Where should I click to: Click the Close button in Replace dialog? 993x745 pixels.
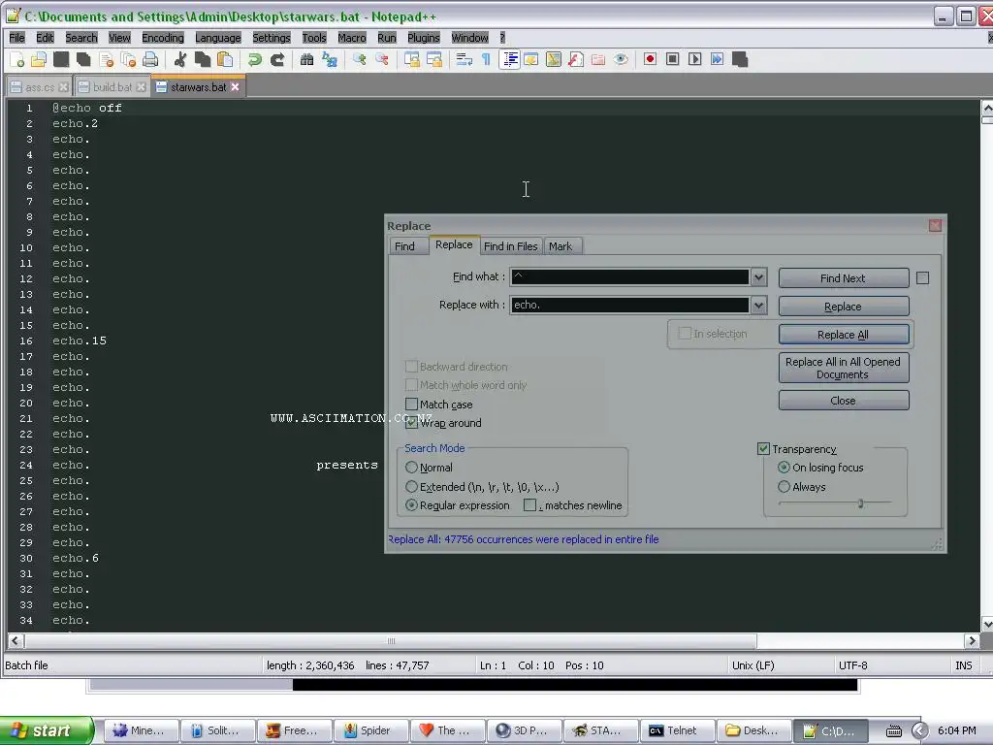click(844, 401)
